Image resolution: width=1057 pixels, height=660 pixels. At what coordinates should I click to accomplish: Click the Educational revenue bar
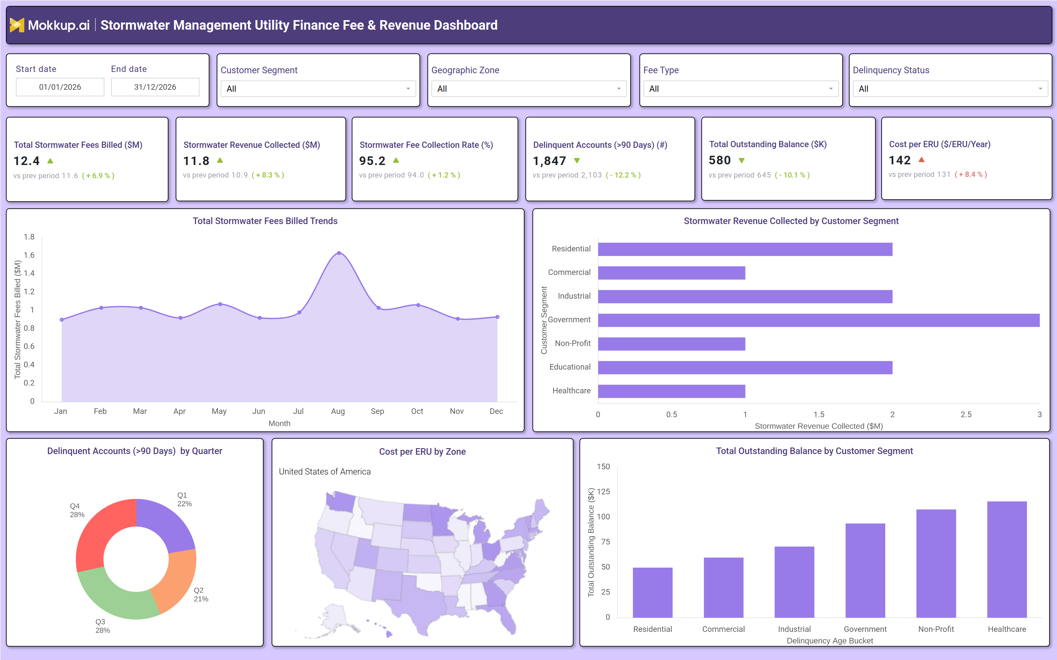point(745,367)
